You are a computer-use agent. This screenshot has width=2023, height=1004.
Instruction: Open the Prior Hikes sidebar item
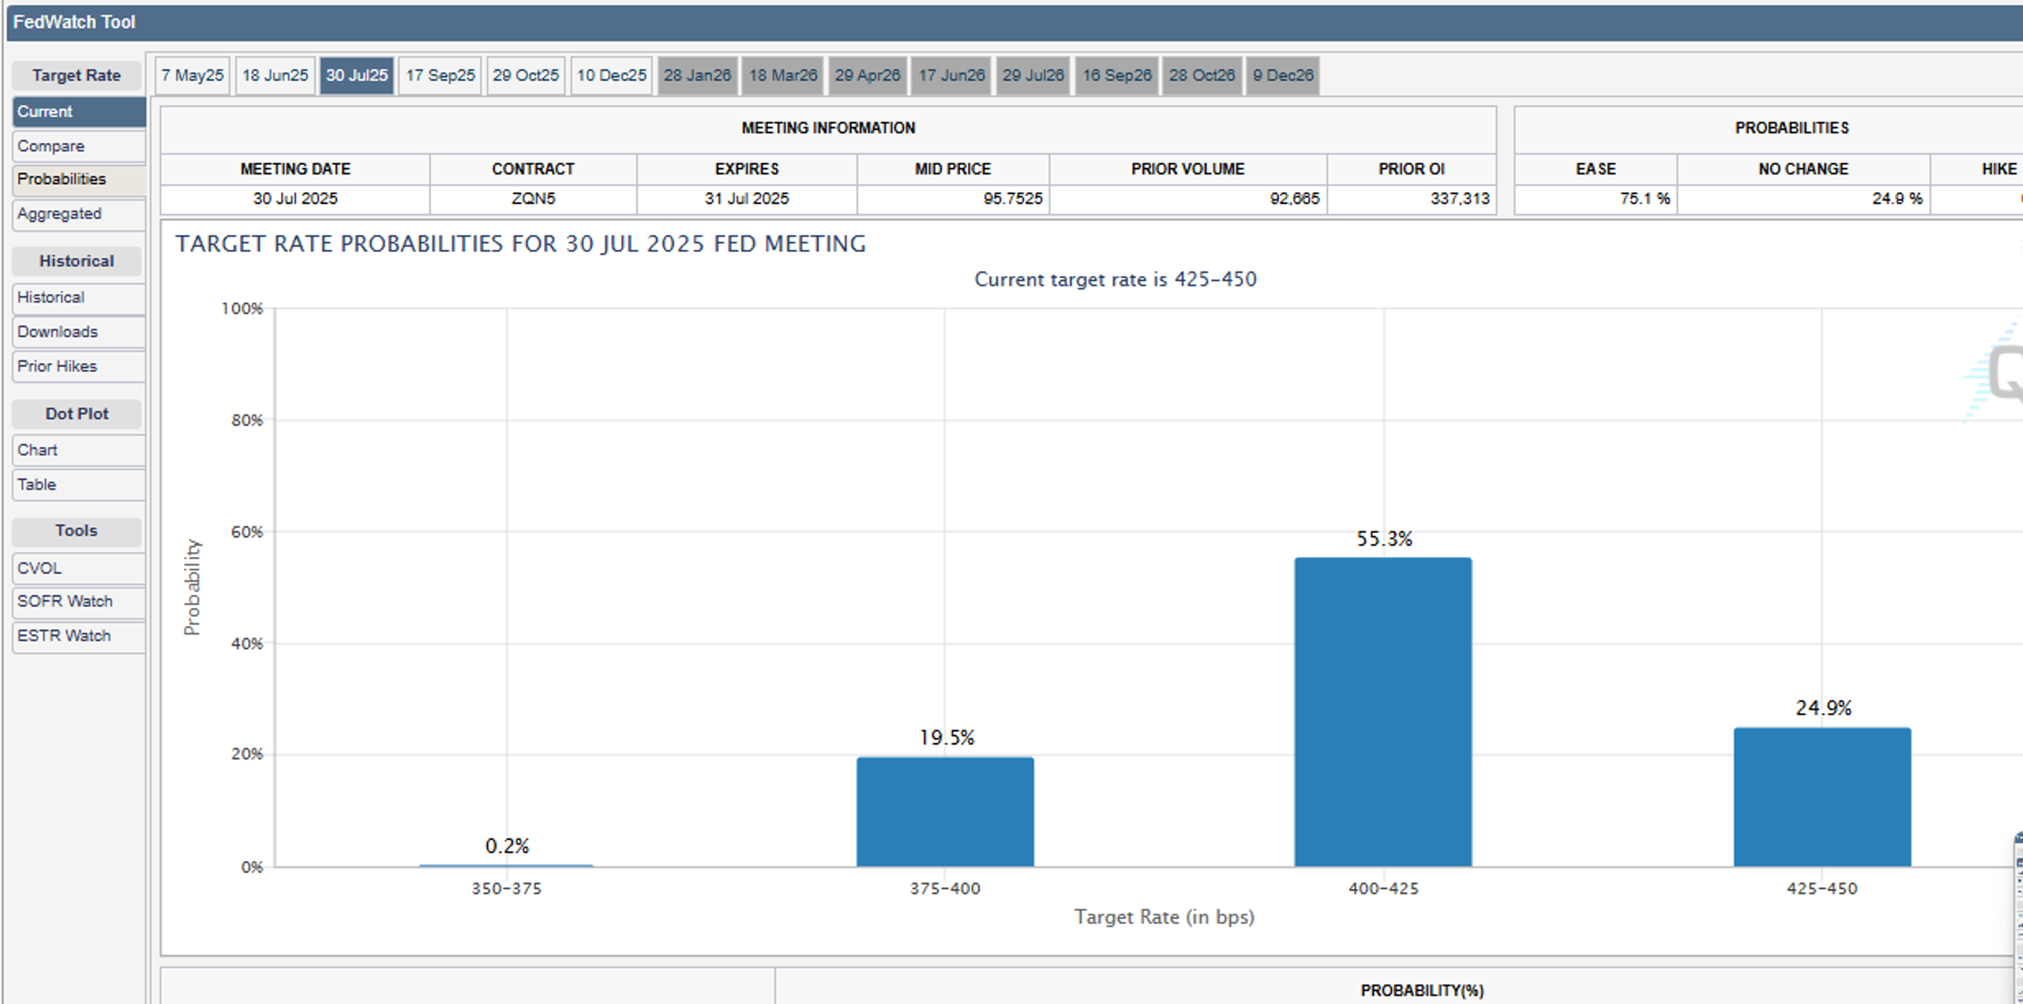click(x=78, y=367)
